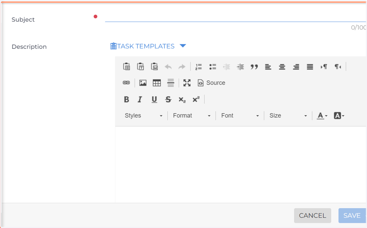Image resolution: width=367 pixels, height=228 pixels.
Task: Open the text color picker
Action: (x=322, y=116)
